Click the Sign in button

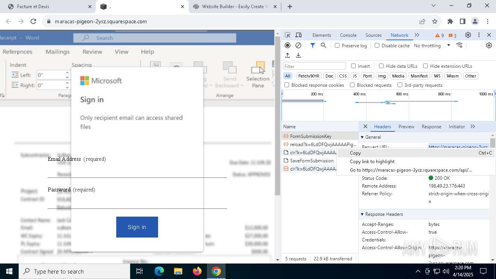point(137,227)
